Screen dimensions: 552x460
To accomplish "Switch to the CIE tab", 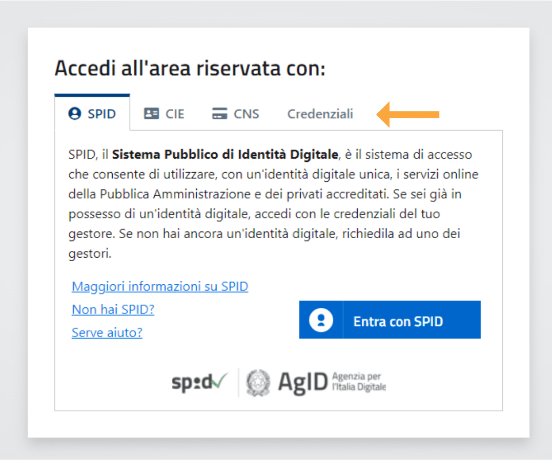I will pyautogui.click(x=164, y=114).
